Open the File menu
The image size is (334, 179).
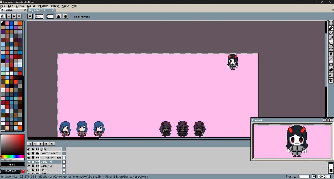3,6
